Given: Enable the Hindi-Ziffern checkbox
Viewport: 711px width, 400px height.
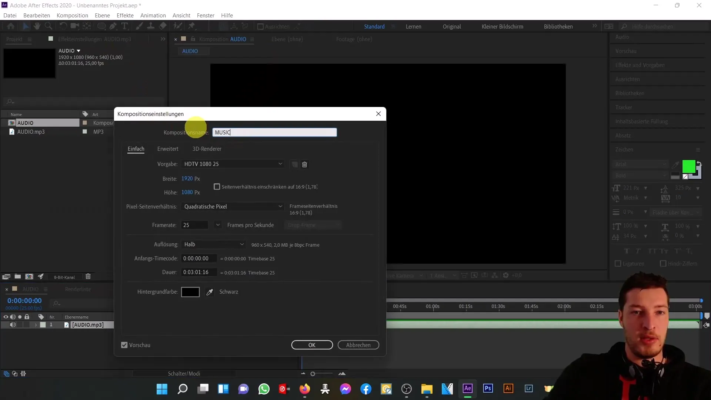Looking at the screenshot, I should (x=663, y=264).
